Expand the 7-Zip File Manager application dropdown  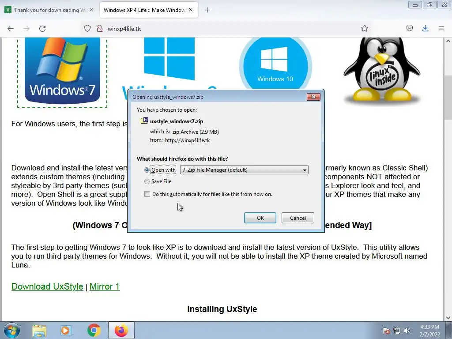pos(244,170)
